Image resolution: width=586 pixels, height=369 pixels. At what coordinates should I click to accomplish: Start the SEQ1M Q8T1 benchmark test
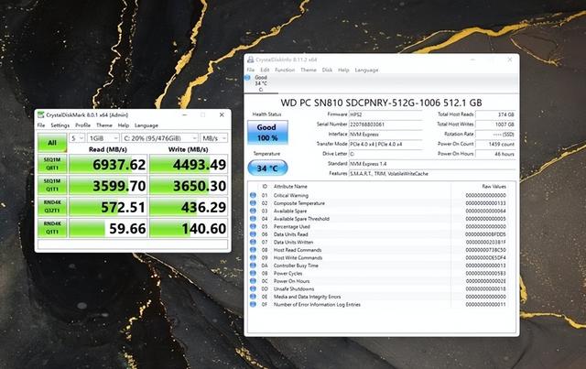[52, 164]
